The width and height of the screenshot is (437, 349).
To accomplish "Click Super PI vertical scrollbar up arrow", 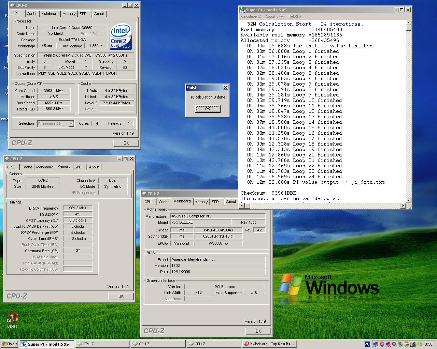I will click(409, 22).
